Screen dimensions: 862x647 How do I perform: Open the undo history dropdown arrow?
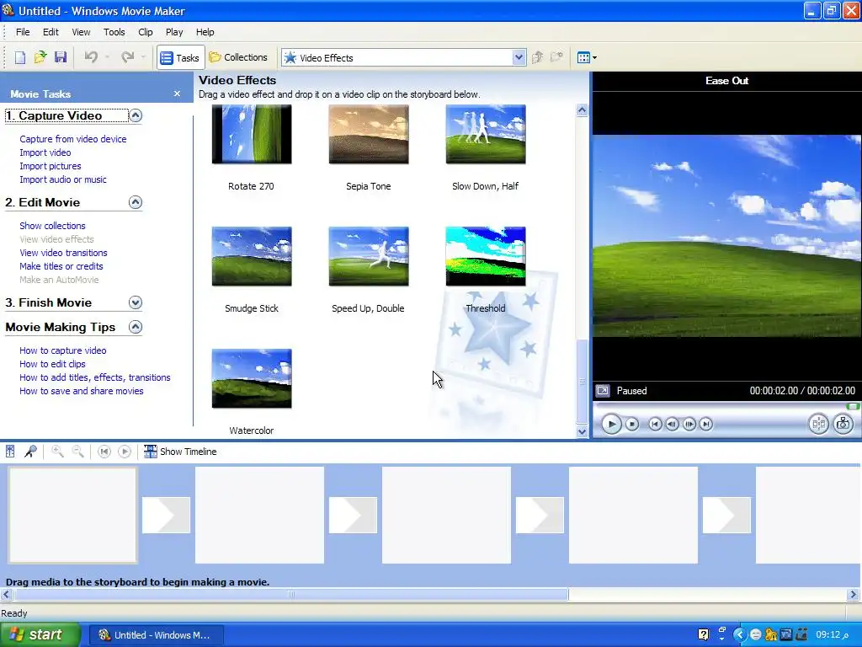pos(107,57)
